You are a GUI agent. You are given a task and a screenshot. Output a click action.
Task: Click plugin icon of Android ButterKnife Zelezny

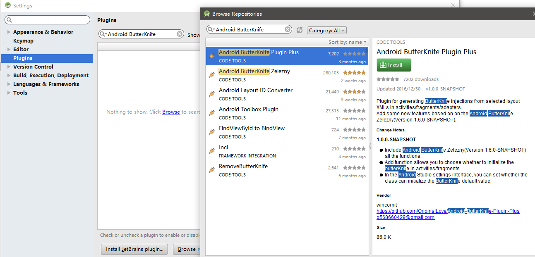[x=212, y=75]
